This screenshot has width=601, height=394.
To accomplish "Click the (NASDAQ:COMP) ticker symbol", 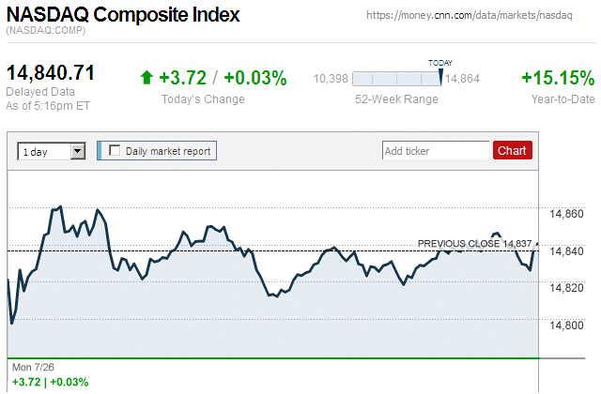I will [45, 31].
